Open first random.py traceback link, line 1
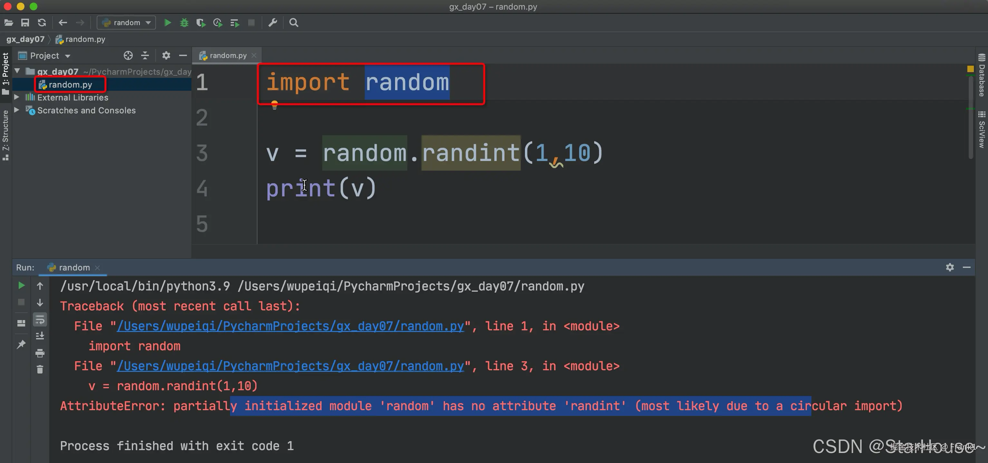The image size is (988, 463). click(x=290, y=326)
